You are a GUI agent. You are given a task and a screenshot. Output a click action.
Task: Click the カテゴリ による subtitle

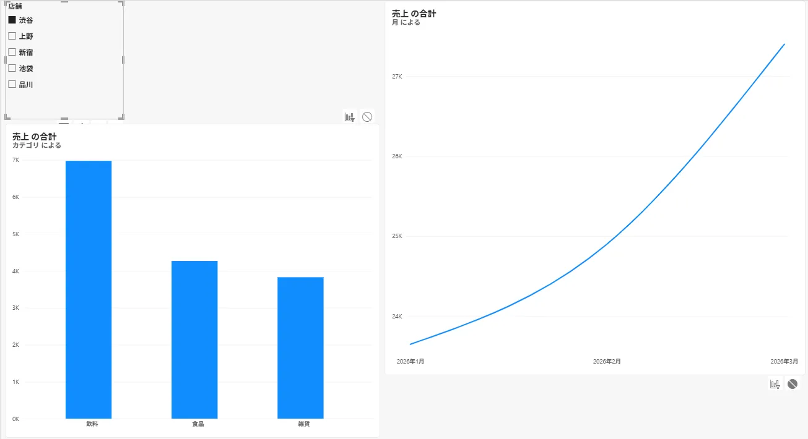pos(37,145)
